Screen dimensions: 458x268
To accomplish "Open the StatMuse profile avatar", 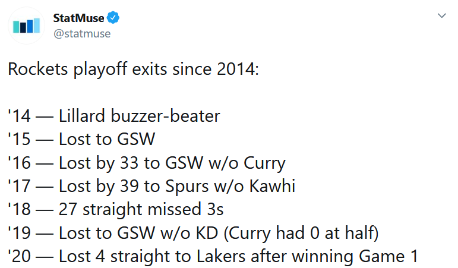I will pos(26,26).
